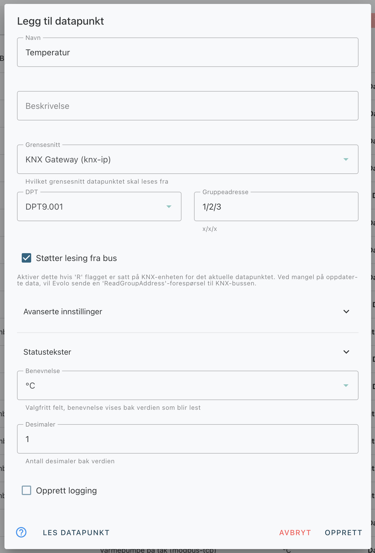Click the Grensesnitt dropdown arrow
The image size is (375, 553).
346,159
